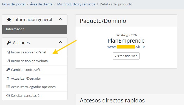Click the Visitar sitio web button

(126, 56)
